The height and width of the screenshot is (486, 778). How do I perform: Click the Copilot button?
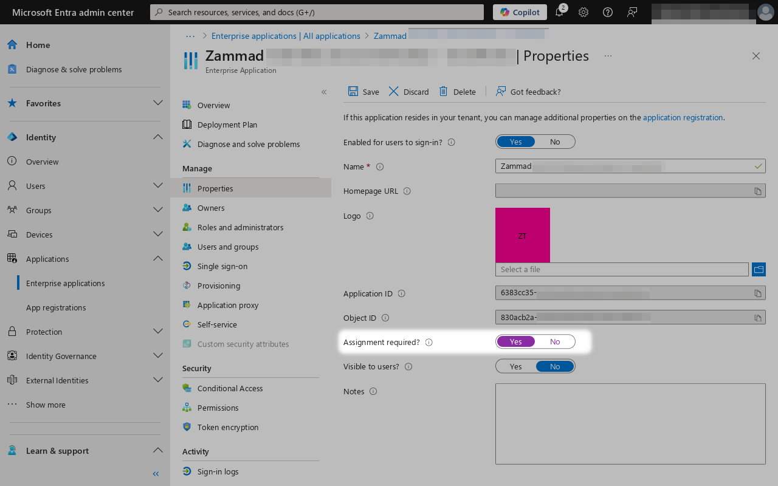click(520, 12)
